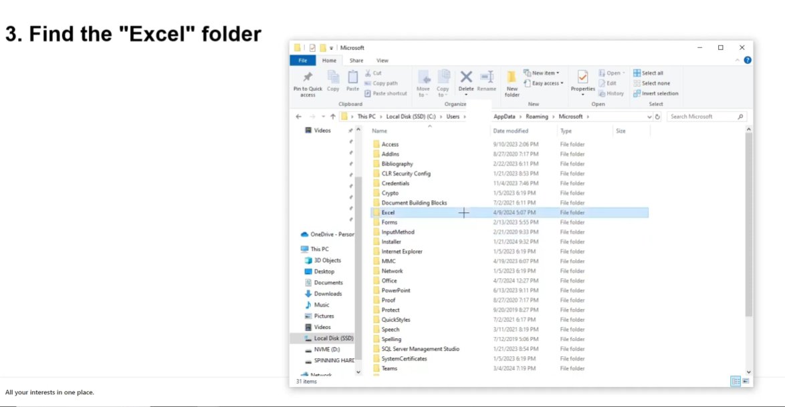The image size is (785, 407).
Task: Open the View ribbon tab
Action: [382, 60]
